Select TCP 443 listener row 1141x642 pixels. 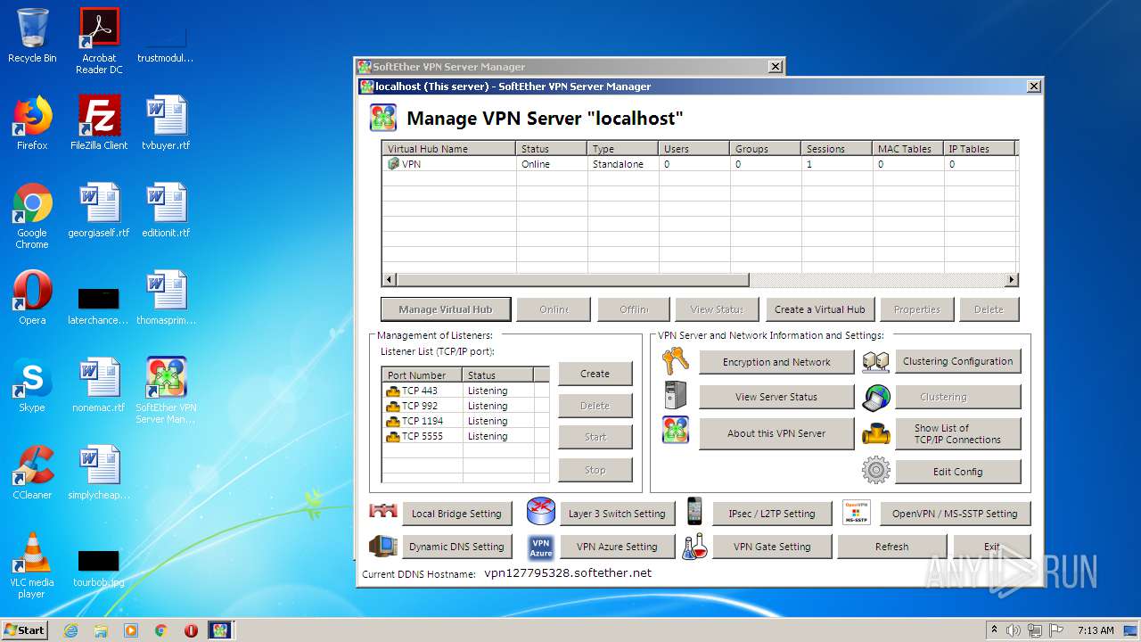[x=466, y=391]
